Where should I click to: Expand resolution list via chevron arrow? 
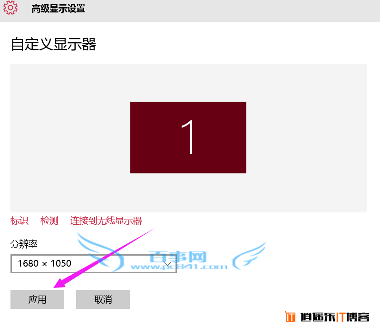point(167,264)
